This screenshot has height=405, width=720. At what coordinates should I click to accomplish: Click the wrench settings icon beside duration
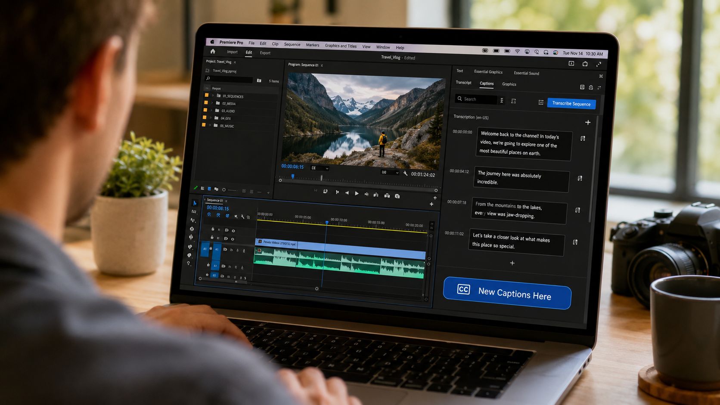[405, 173]
